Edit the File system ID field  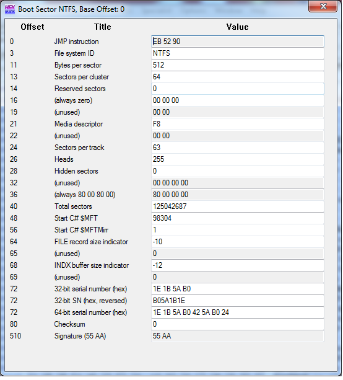(x=238, y=53)
